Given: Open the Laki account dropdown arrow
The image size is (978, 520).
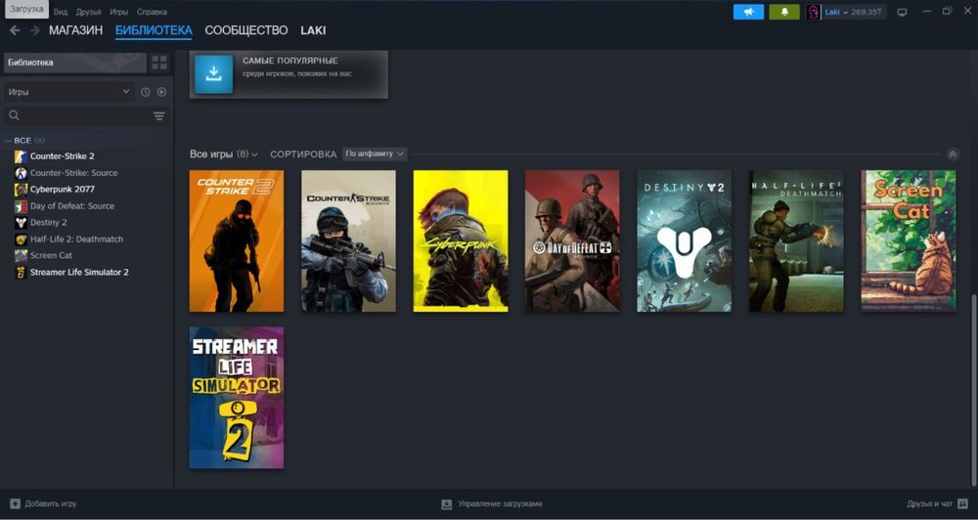Looking at the screenshot, I should (846, 13).
